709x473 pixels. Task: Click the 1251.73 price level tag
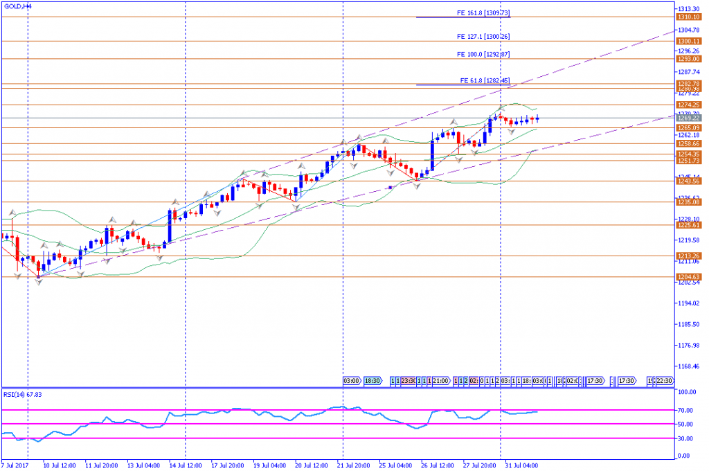pos(689,161)
